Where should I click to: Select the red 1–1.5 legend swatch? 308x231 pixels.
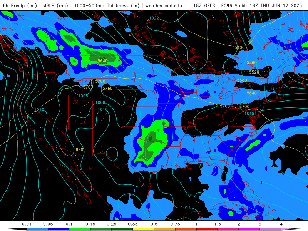207,229
